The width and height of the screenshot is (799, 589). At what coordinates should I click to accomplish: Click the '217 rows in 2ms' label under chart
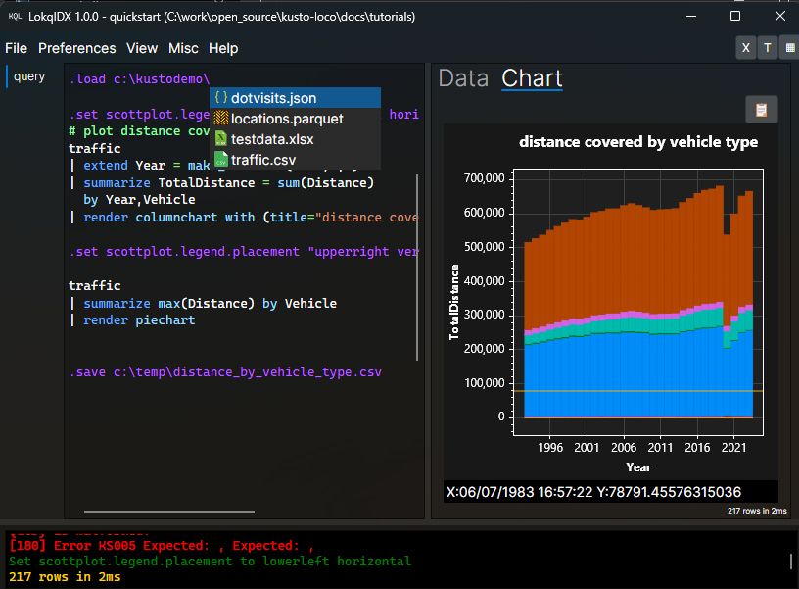click(757, 511)
